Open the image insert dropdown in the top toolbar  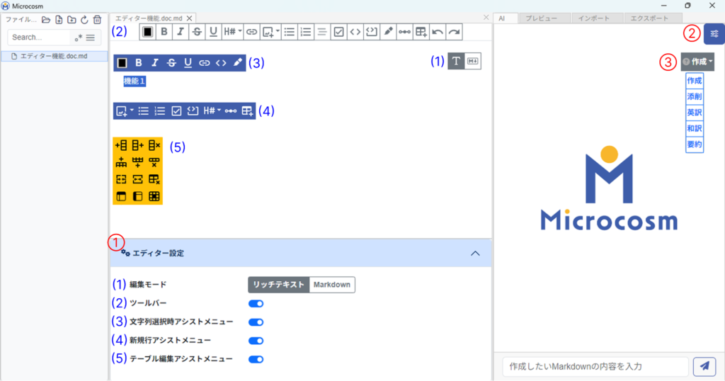click(x=271, y=32)
